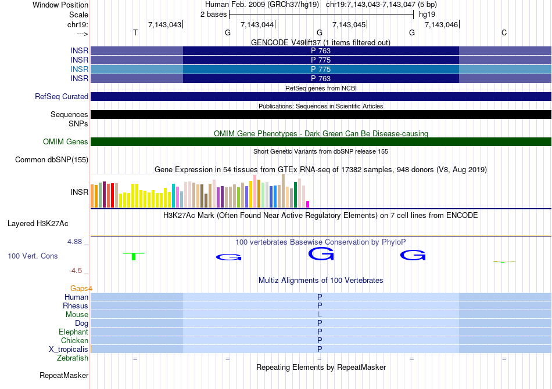Open Publications: Sequences in Scientific Articles title
The image size is (552, 389).
click(321, 106)
